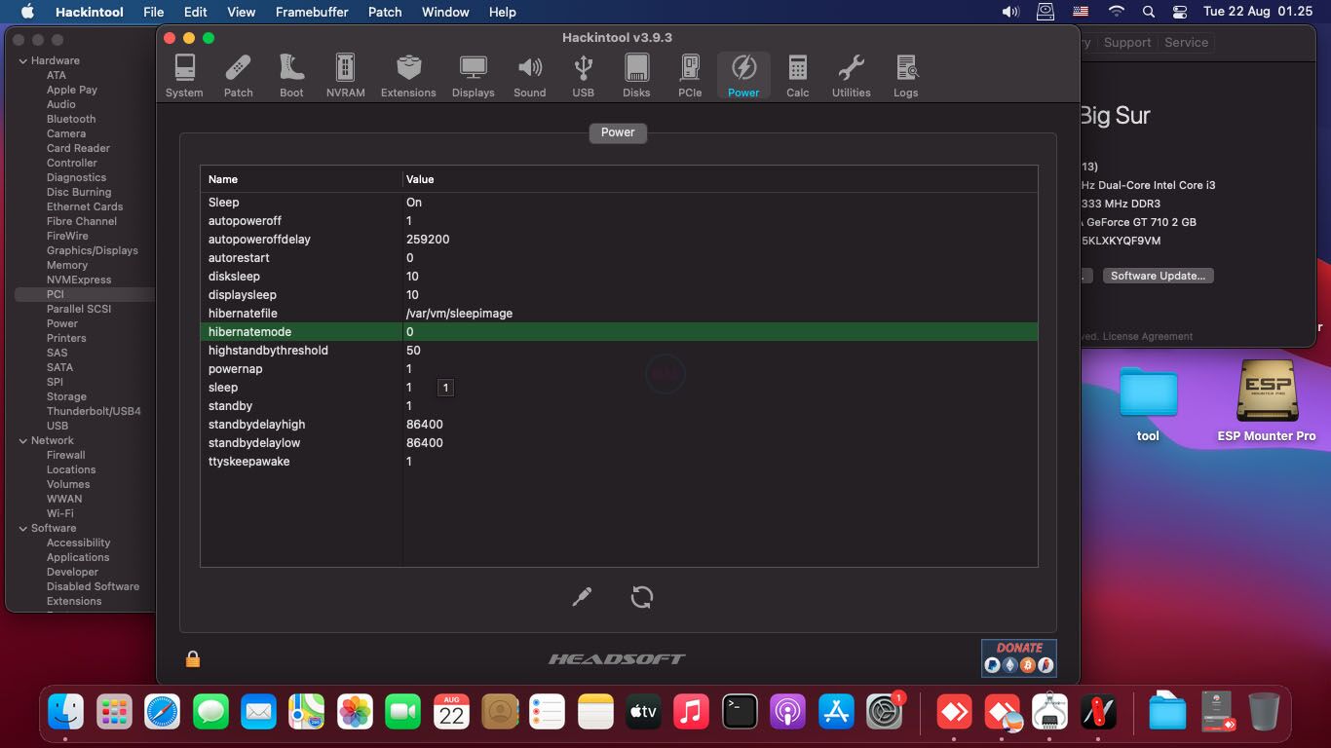Image resolution: width=1331 pixels, height=748 pixels.
Task: Click the refresh power settings icon
Action: click(641, 597)
